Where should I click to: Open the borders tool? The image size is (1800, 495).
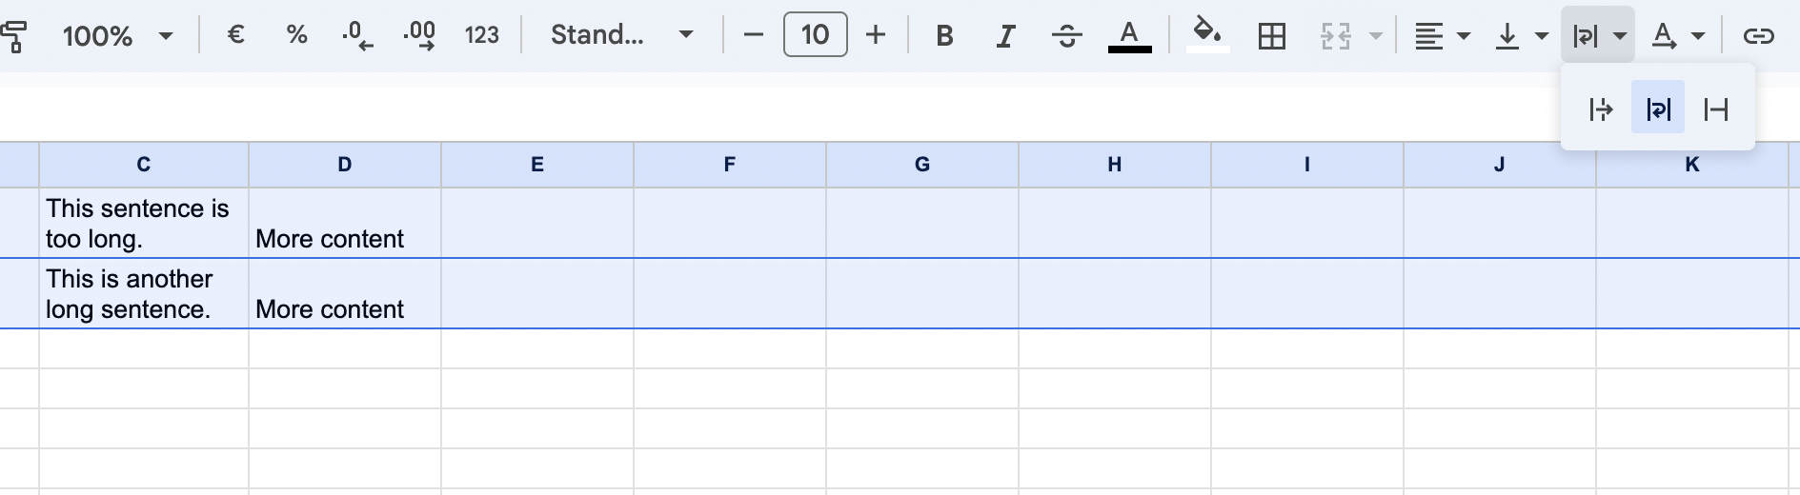point(1271,36)
